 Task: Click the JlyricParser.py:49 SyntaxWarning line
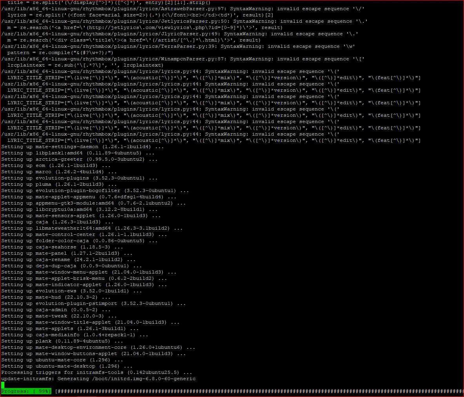coord(179,34)
